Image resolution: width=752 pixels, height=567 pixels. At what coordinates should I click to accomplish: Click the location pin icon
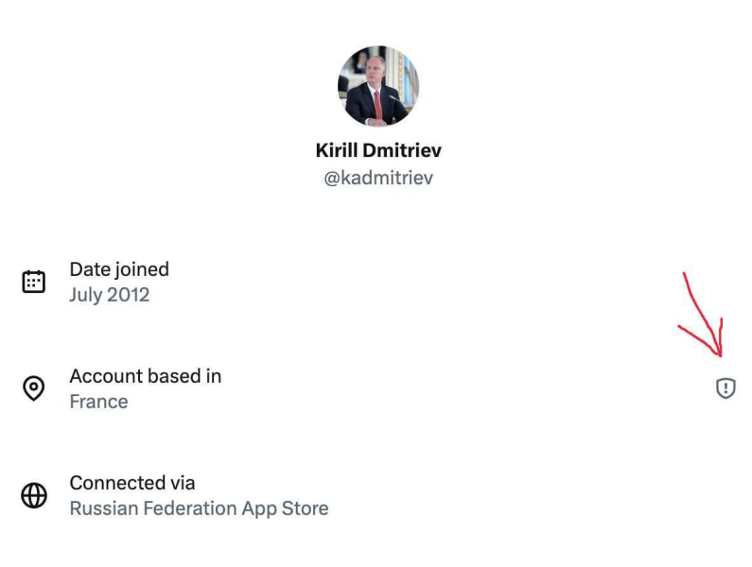34,388
